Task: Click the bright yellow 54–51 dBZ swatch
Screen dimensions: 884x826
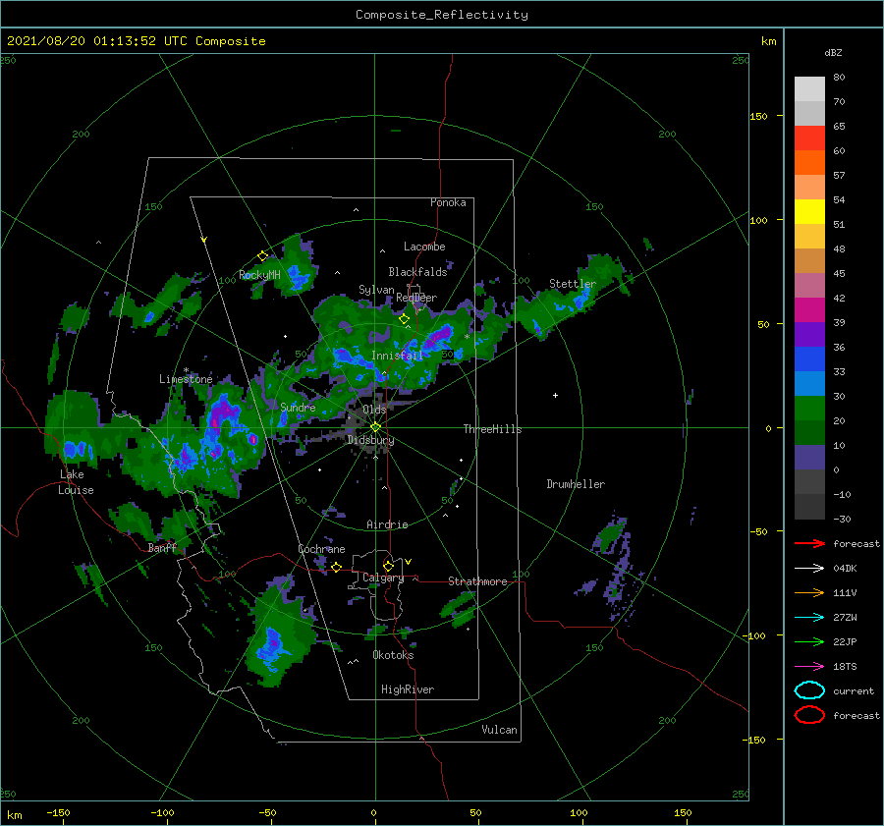Action: click(x=809, y=212)
